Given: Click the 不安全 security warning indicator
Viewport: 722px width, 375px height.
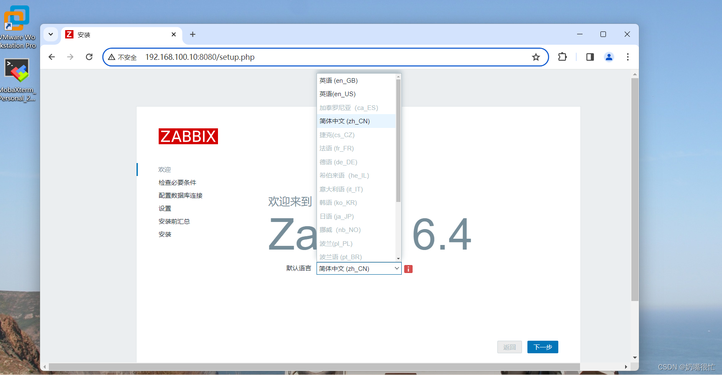Looking at the screenshot, I should [122, 57].
